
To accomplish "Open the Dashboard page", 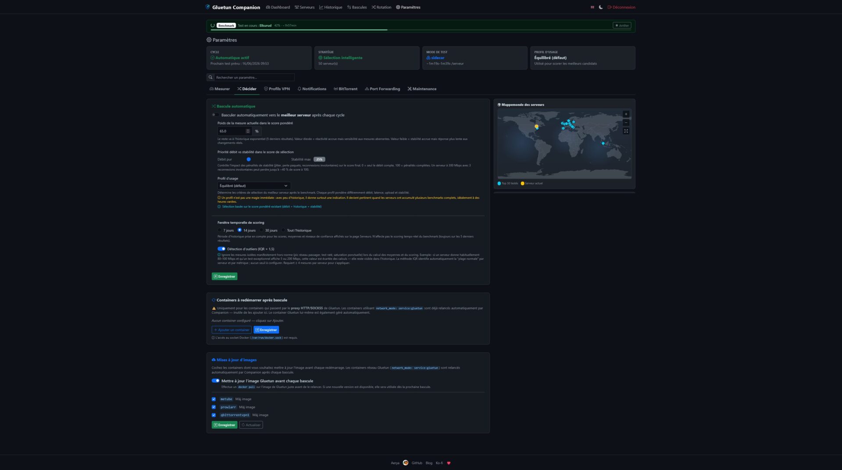I will [278, 7].
